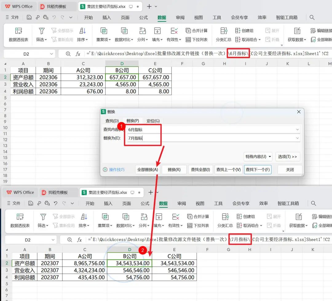
Task: Click Find Next (查找下一个) button
Action: click(x=258, y=170)
